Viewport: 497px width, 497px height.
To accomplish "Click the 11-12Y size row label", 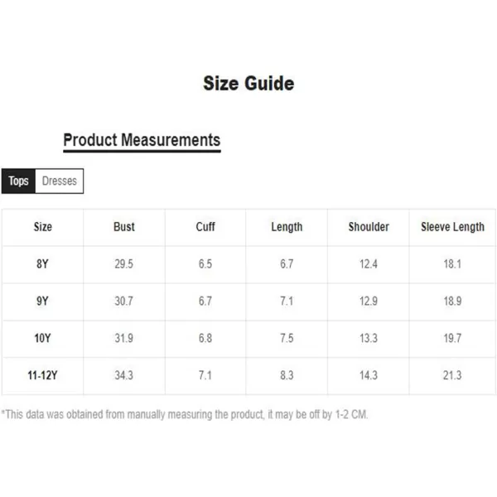I will (x=42, y=376).
